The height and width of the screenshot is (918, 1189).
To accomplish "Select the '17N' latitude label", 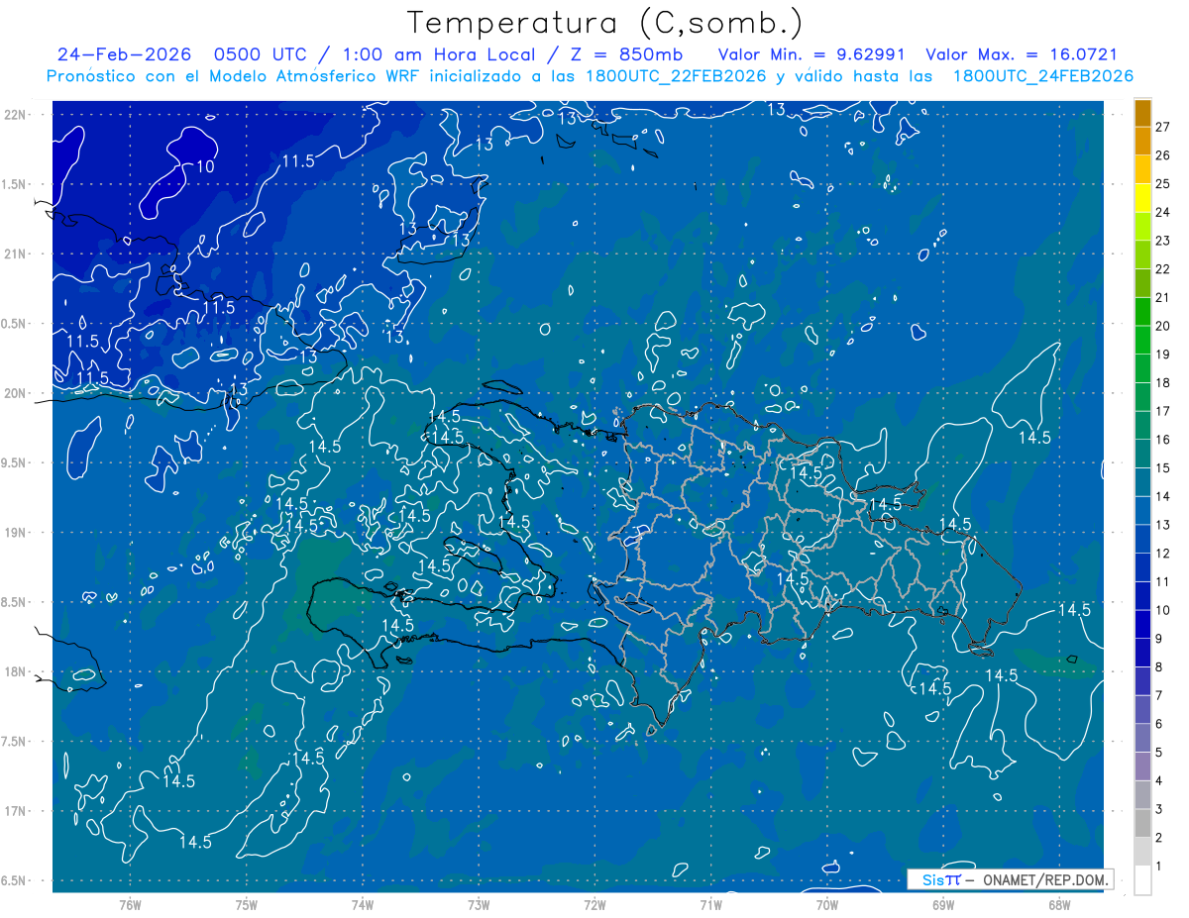I will point(17,811).
